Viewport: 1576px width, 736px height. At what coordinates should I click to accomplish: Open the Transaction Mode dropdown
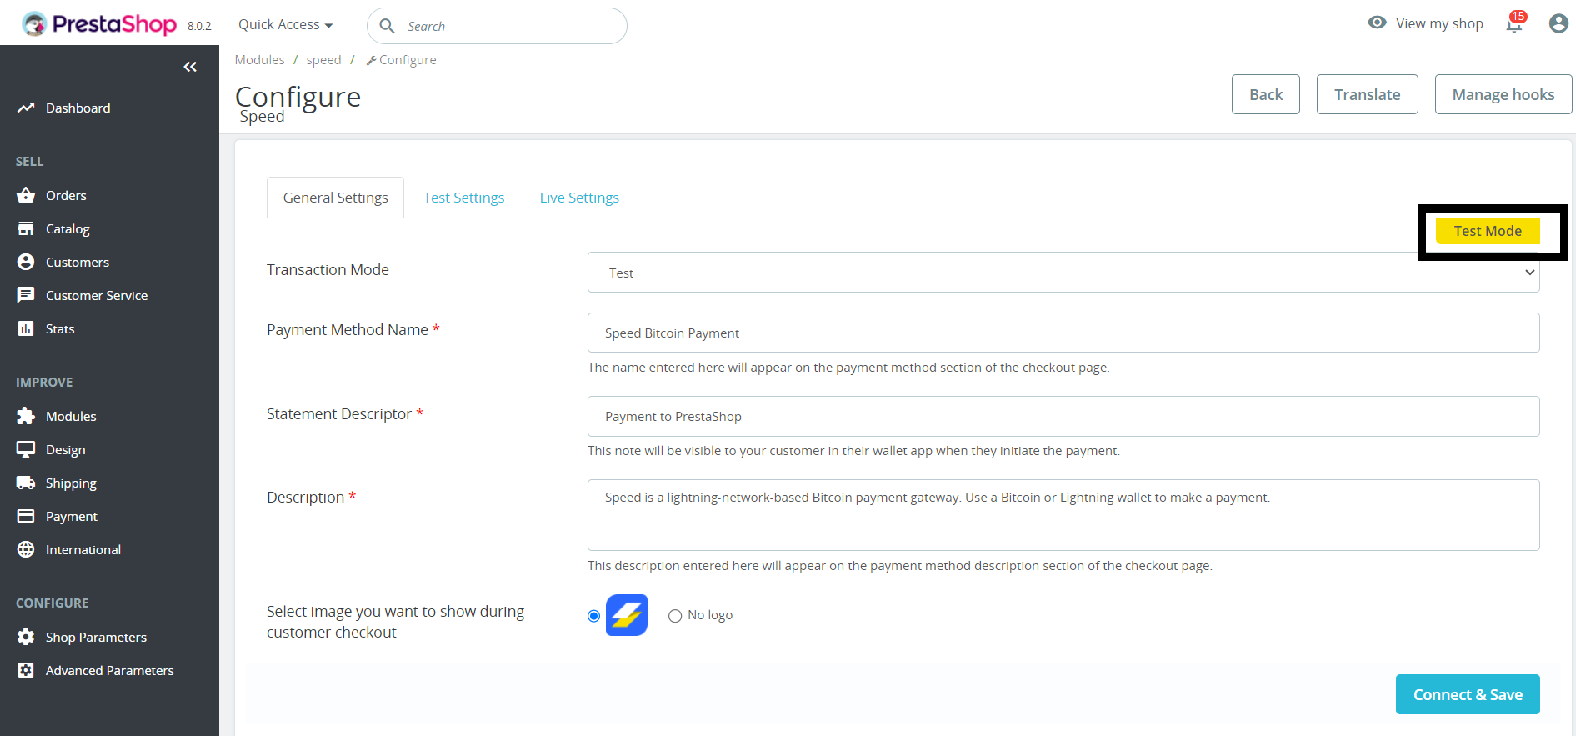click(x=1063, y=273)
